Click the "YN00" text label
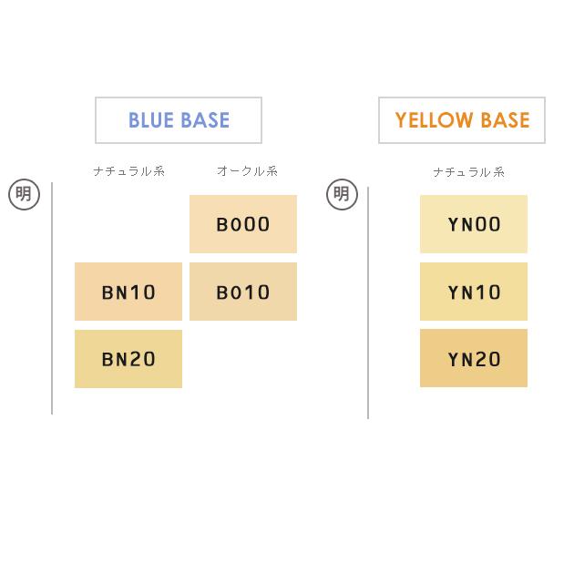574x574 pixels. coord(474,225)
